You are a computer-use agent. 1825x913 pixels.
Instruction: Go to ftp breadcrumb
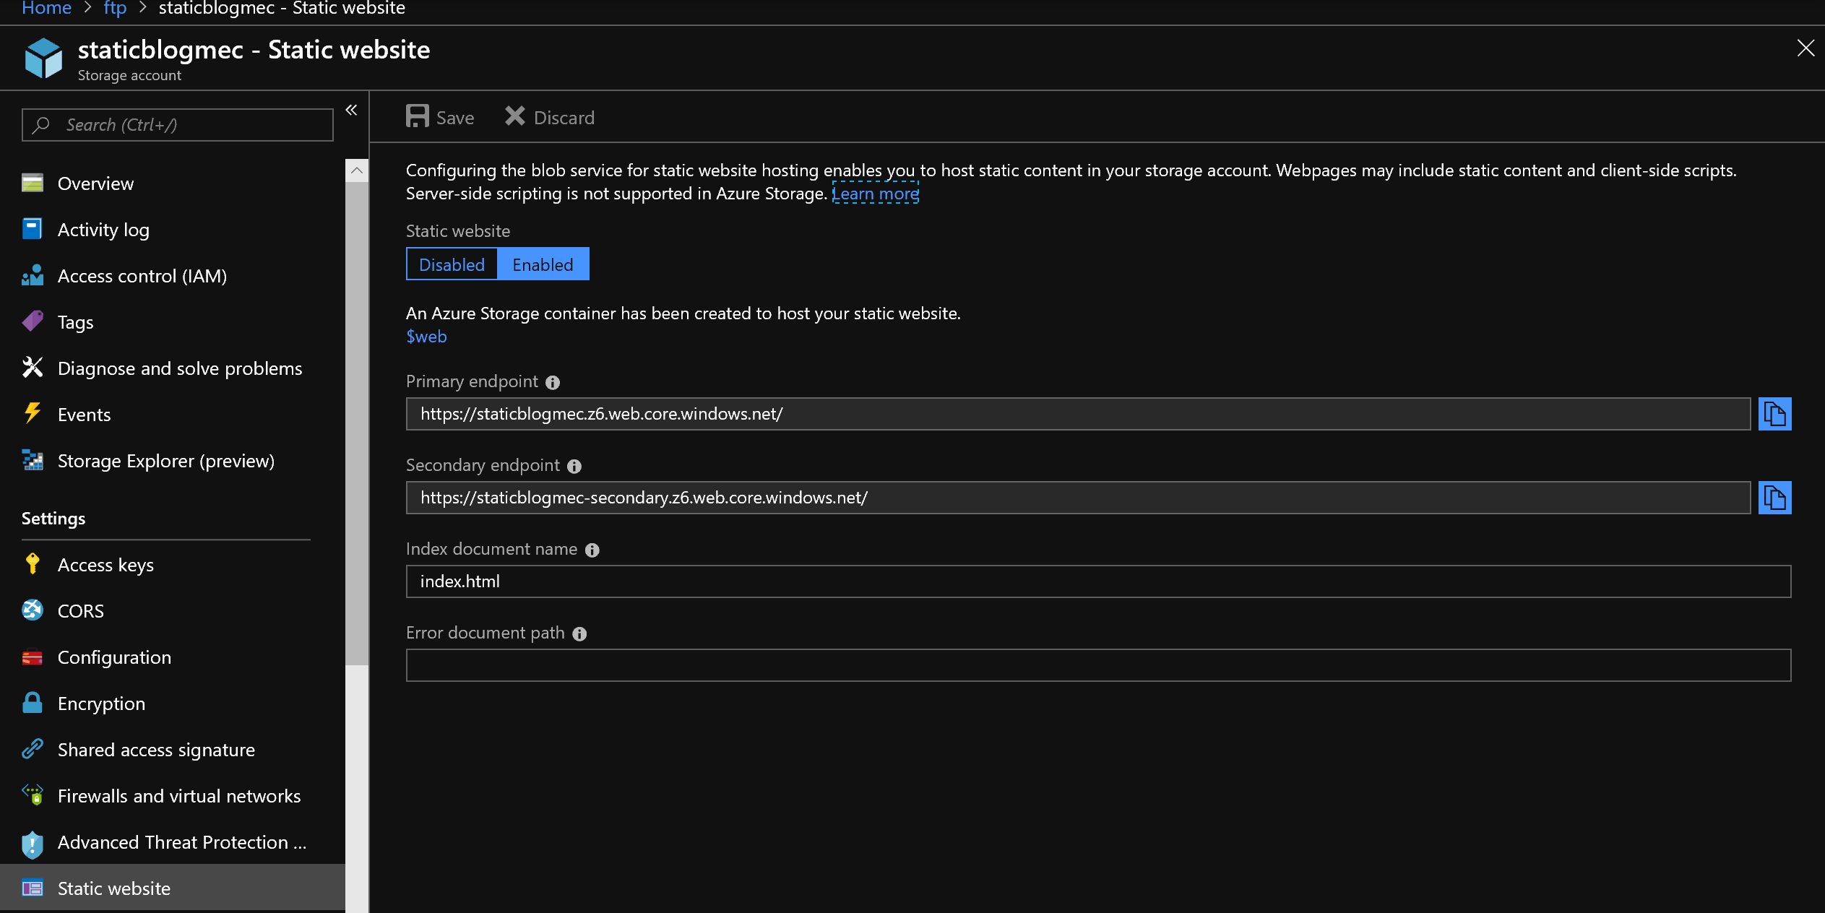pos(115,9)
